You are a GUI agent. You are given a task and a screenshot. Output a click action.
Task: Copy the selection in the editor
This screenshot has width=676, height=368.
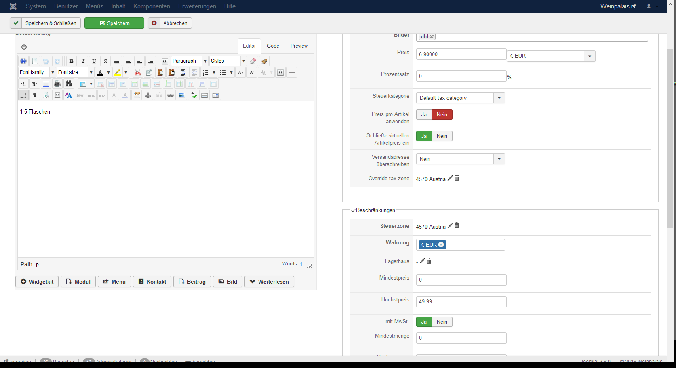coord(149,72)
